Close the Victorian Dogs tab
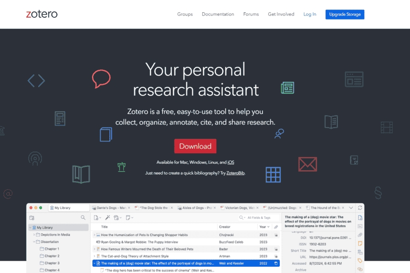Screen dimensions: 410x273 [257, 207]
